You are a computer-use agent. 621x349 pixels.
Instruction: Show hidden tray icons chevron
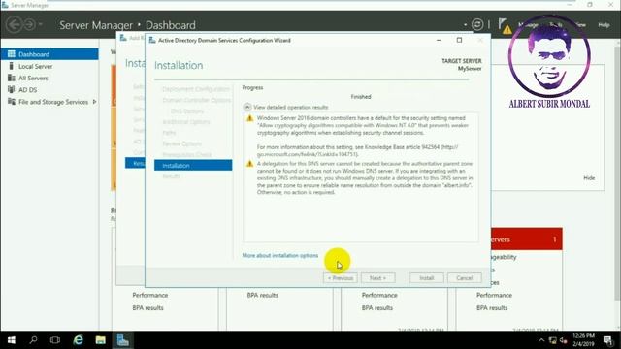541,340
